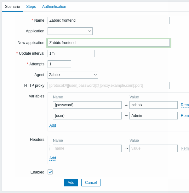189x193 pixels.
Task: Click the scenario Name input field
Action: click(x=109, y=20)
